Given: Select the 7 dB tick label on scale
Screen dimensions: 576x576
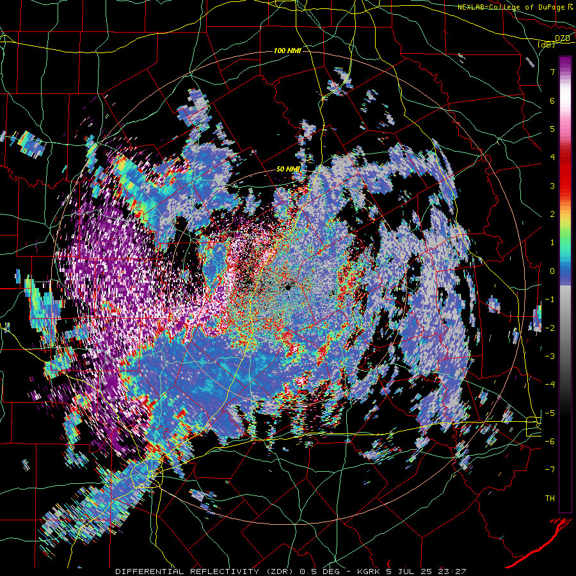Looking at the screenshot, I should [x=552, y=72].
